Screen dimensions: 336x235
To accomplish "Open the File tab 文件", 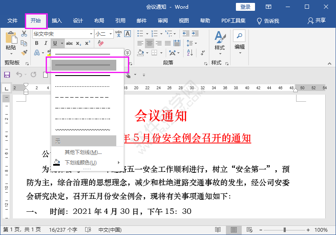I will coord(12,21).
